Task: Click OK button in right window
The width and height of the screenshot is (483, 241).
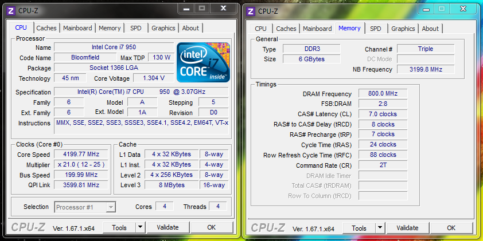Action: [451, 228]
